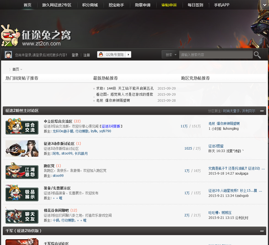Click the QQ penguin icon
This screenshot has height=245, width=269.
pyautogui.click(x=101, y=54)
